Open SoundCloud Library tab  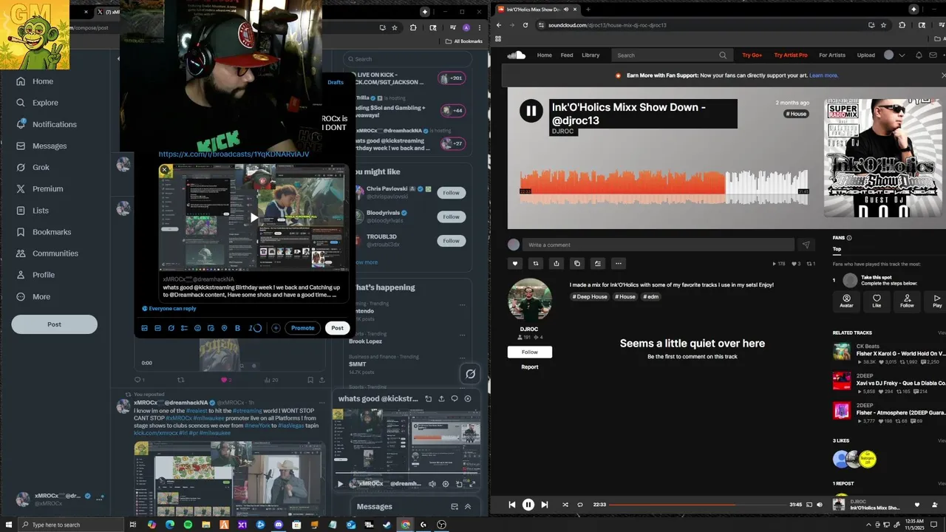click(x=591, y=55)
